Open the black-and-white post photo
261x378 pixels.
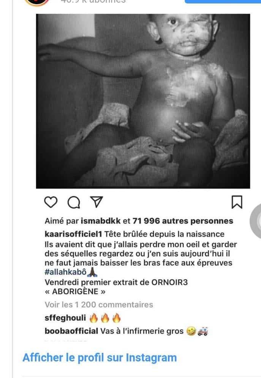[x=143, y=101]
